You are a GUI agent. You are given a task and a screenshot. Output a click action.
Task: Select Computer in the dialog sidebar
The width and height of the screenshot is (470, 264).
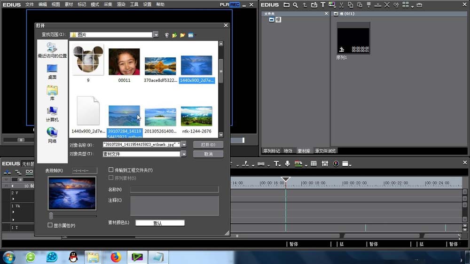point(52,114)
